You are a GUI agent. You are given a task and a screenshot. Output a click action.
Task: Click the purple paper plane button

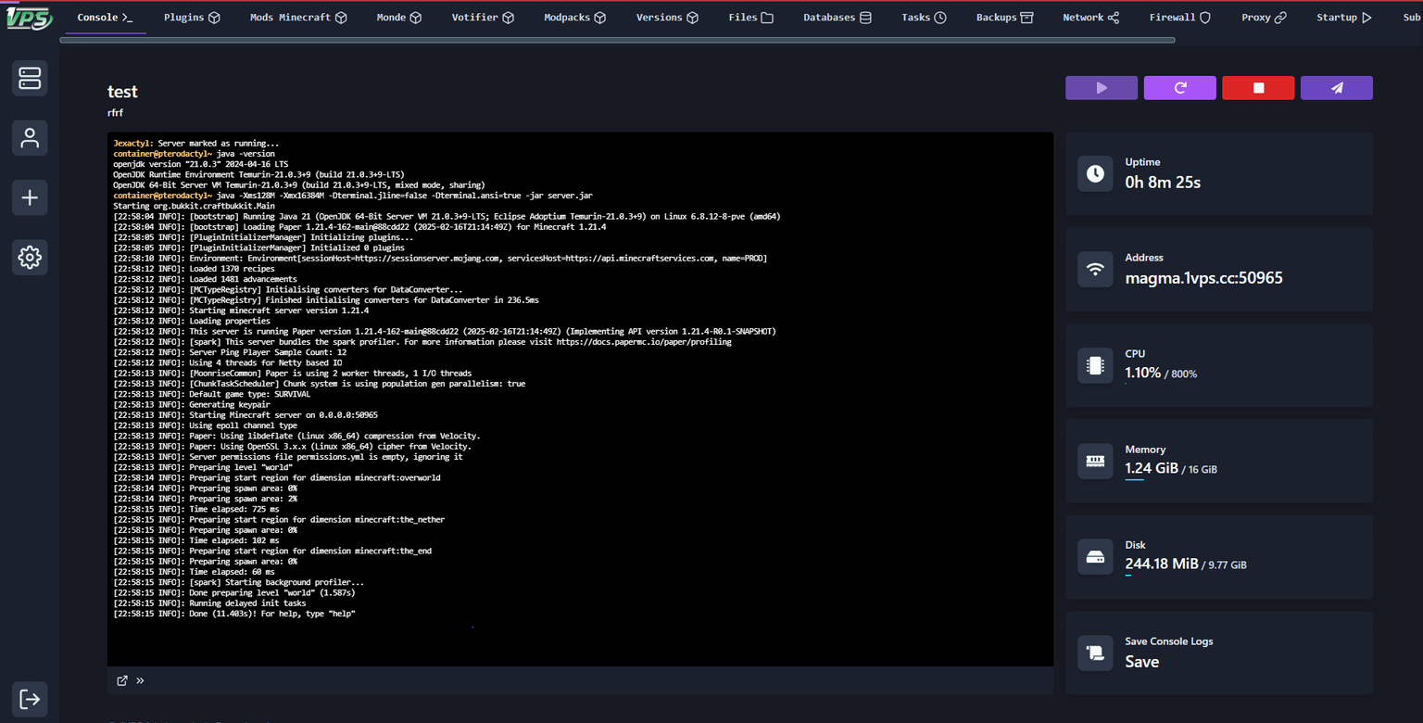1336,88
